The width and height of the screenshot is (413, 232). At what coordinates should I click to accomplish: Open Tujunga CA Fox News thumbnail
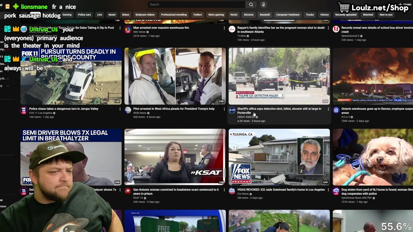(x=279, y=157)
